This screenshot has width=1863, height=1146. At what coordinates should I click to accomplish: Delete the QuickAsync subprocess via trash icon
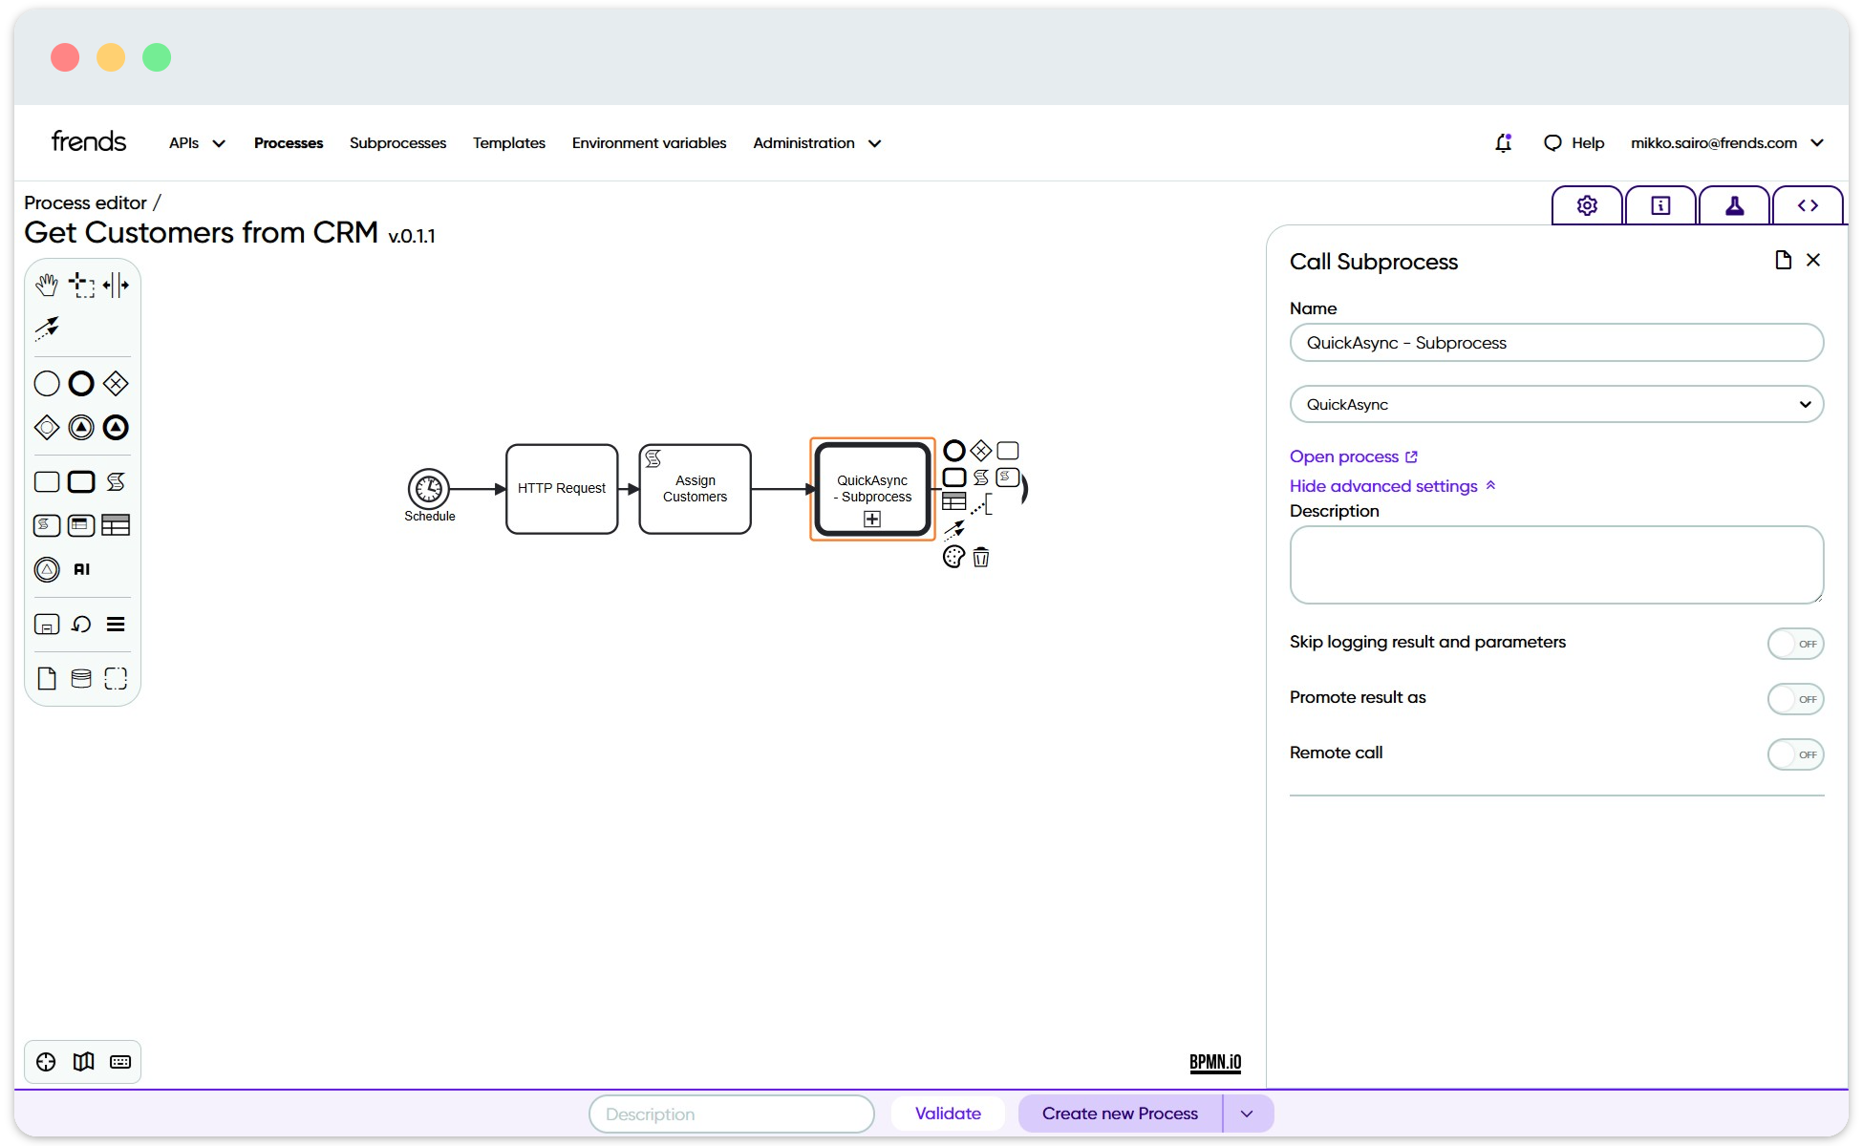981,557
